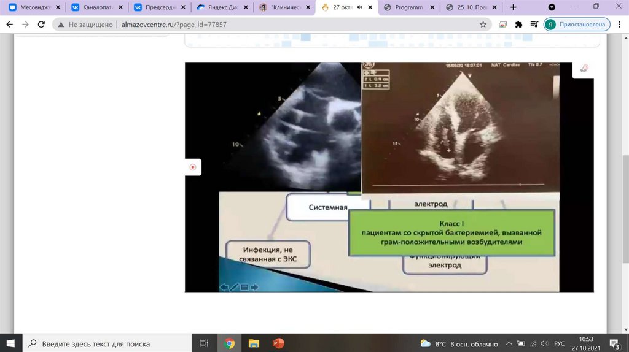Open a new browser tab

(514, 7)
